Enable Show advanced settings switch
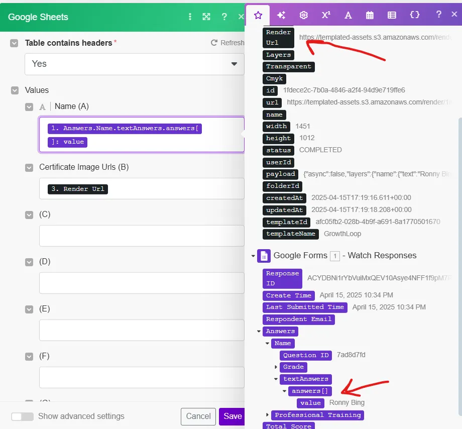This screenshot has width=462, height=429. pyautogui.click(x=23, y=416)
